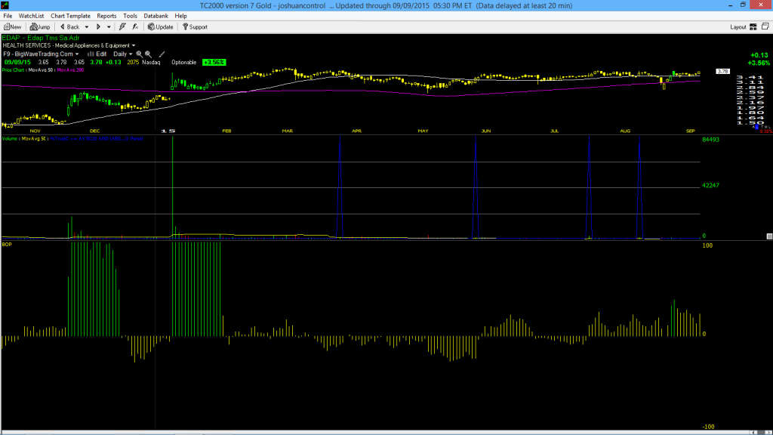
Task: Click the Nasdaq exchange label
Action: [151, 63]
